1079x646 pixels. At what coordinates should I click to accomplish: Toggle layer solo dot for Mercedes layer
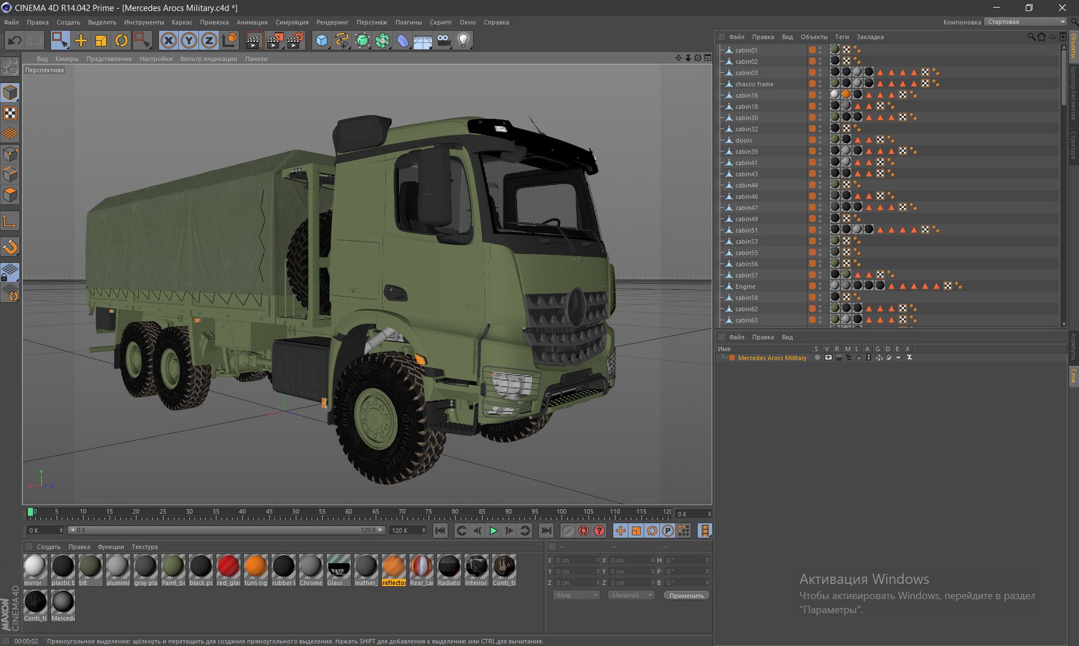(817, 358)
